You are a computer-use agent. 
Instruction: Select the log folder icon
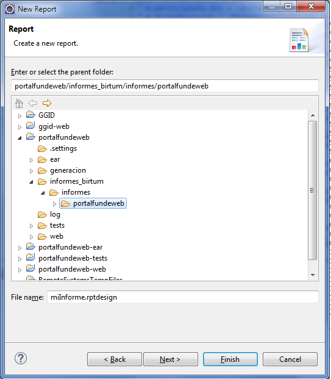(42, 214)
